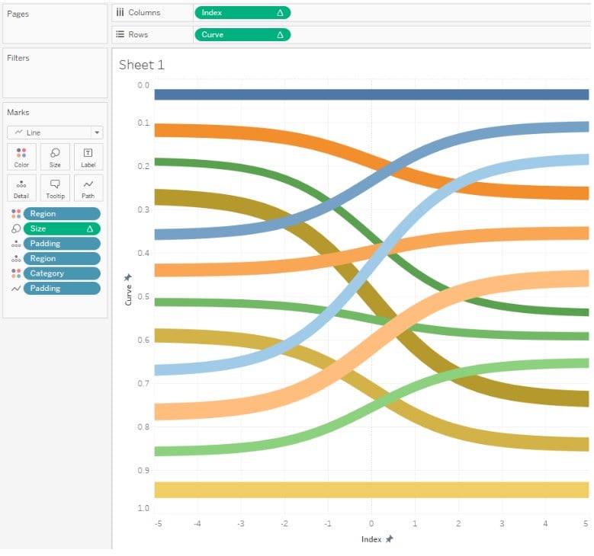Screen dimensions: 594x556
Task: Click the Rows shelf icon
Action: [x=120, y=34]
